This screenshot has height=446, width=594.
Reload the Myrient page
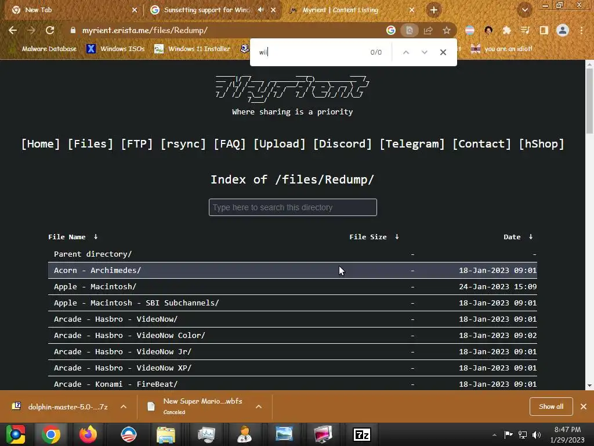pos(50,30)
